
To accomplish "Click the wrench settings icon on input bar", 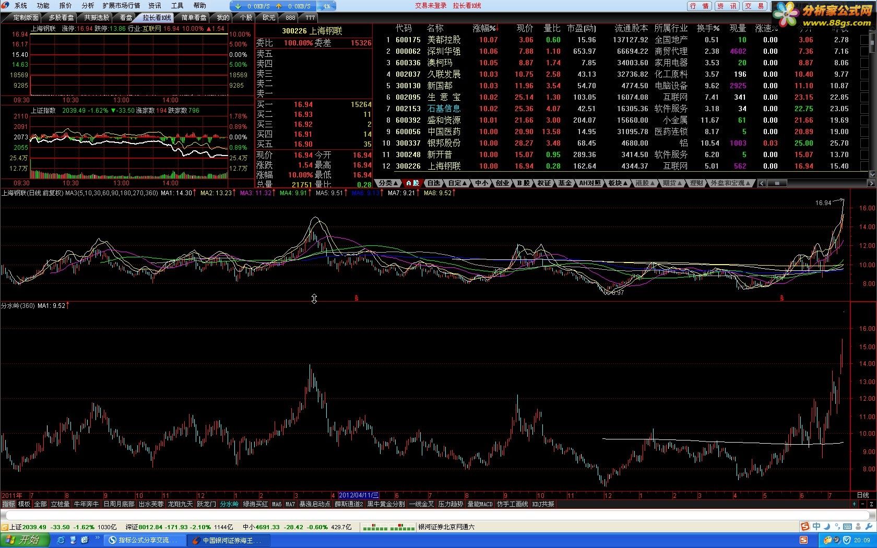I will click(x=869, y=527).
